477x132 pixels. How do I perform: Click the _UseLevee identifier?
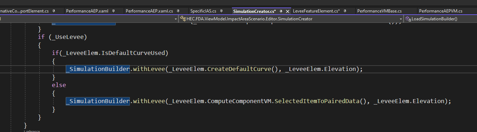tap(68, 37)
